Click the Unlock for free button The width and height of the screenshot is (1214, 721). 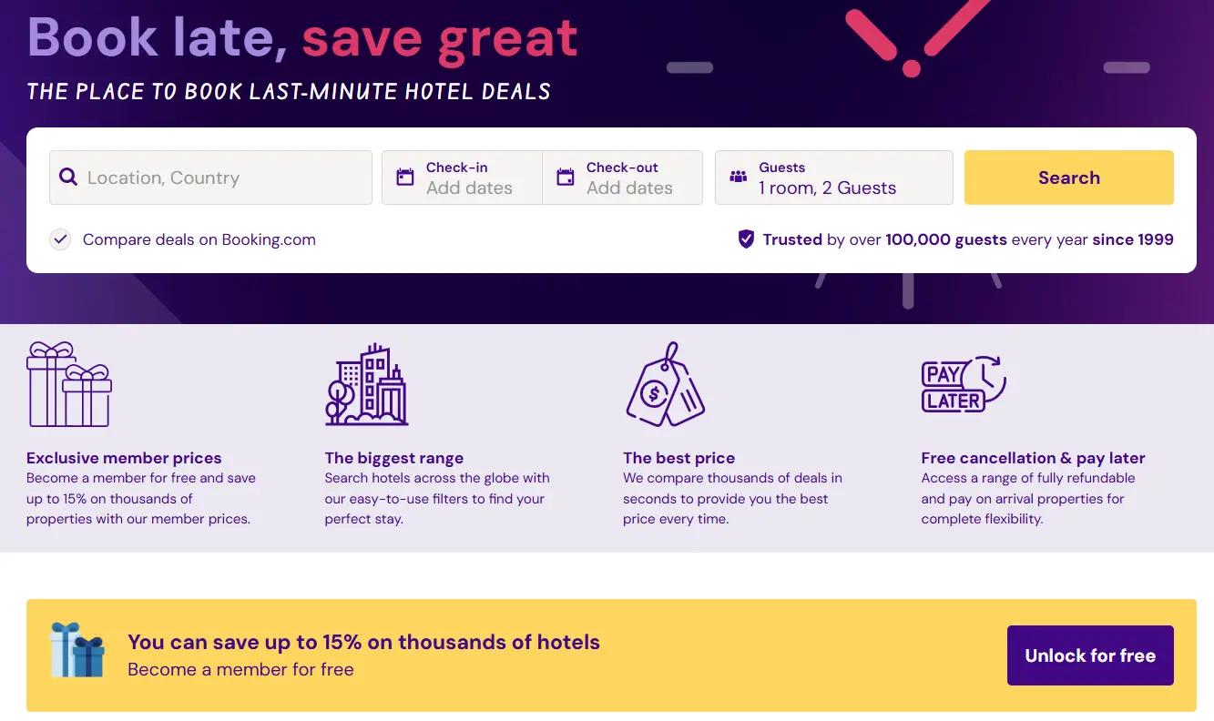pyautogui.click(x=1090, y=655)
